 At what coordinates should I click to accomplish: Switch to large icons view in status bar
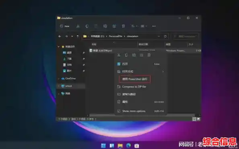(198, 119)
